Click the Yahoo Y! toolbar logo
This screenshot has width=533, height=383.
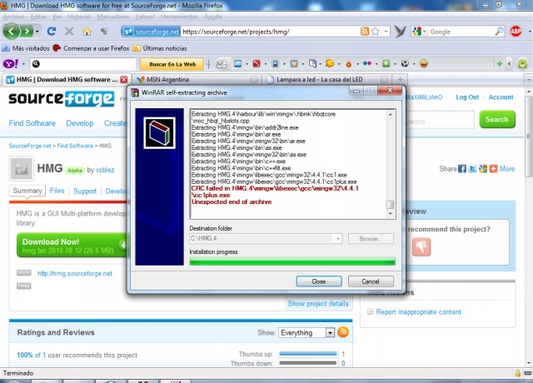point(11,63)
